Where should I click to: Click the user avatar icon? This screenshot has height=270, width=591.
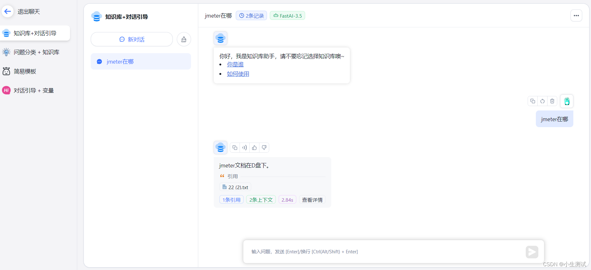[x=567, y=101]
